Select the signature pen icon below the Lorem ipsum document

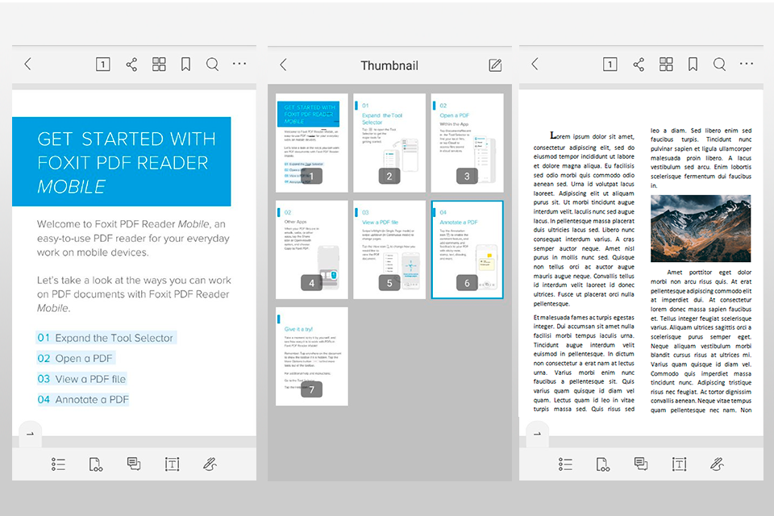(x=717, y=464)
